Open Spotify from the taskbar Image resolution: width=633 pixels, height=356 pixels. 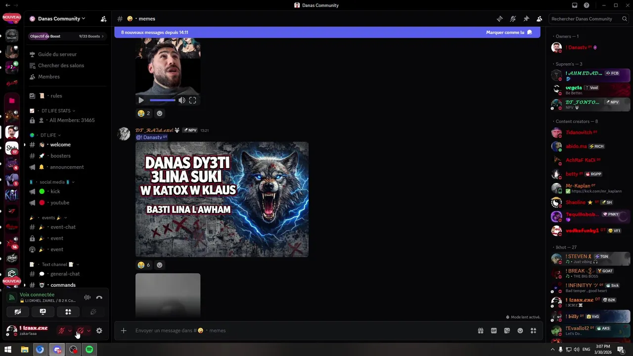pos(90,350)
